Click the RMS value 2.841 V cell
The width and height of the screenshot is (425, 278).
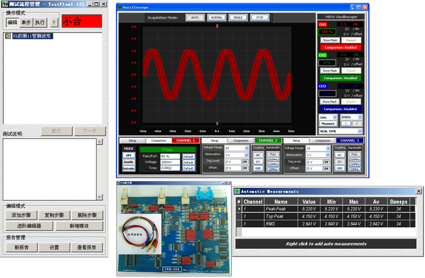coord(309,224)
